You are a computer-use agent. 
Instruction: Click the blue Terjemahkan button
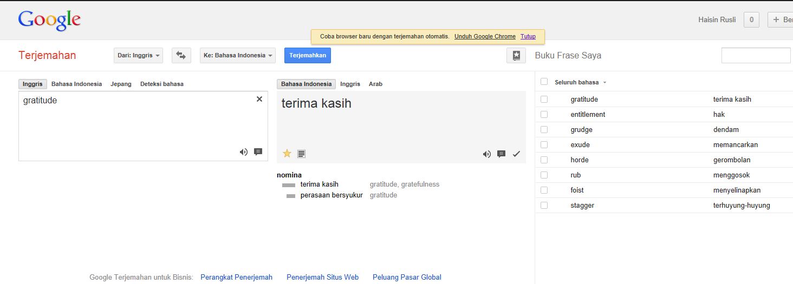308,55
